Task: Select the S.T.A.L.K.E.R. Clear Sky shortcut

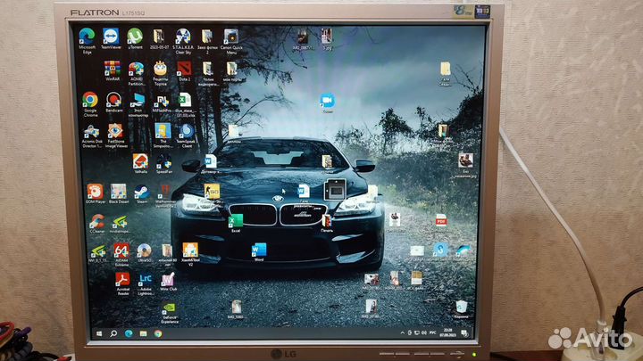Action: 183,37
